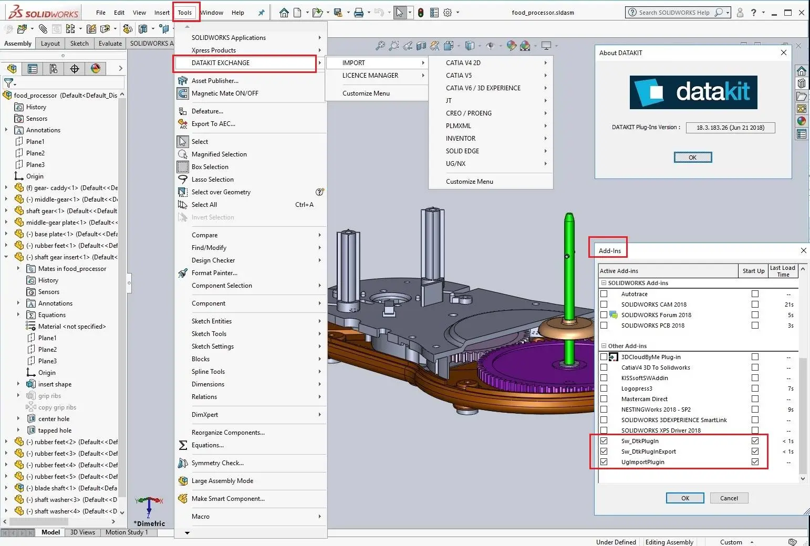
Task: Open the Options gear icon
Action: (x=448, y=13)
